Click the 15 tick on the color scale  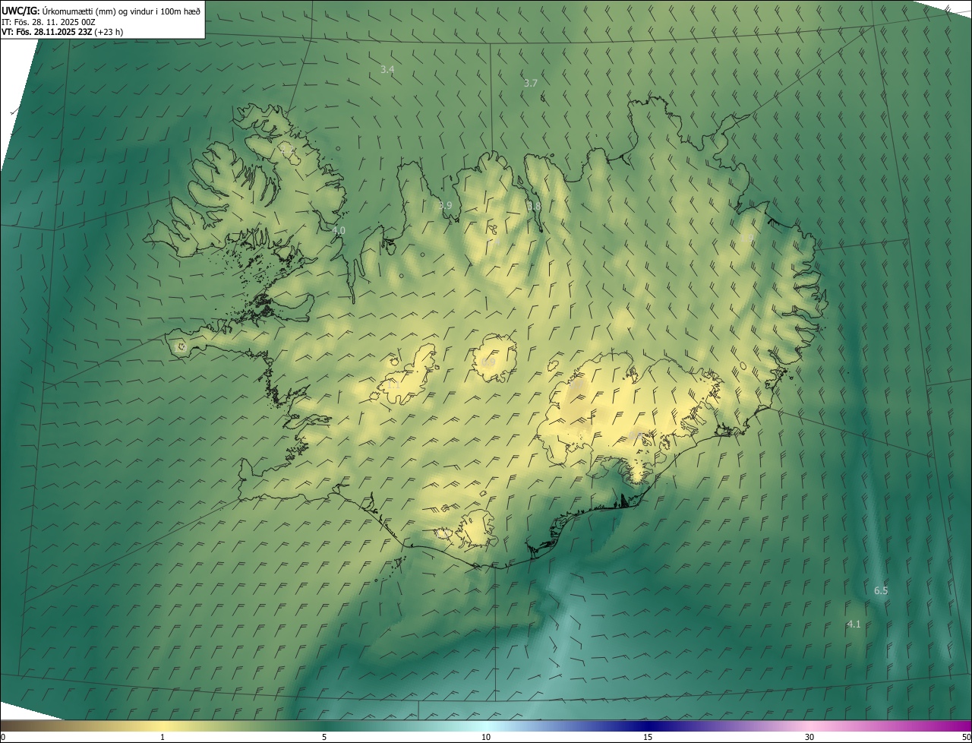pyautogui.click(x=648, y=737)
